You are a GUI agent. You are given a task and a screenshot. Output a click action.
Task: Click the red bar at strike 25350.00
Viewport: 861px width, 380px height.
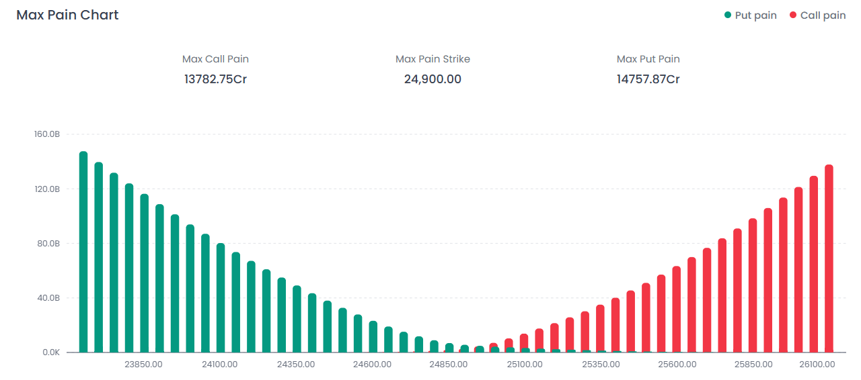(600, 328)
